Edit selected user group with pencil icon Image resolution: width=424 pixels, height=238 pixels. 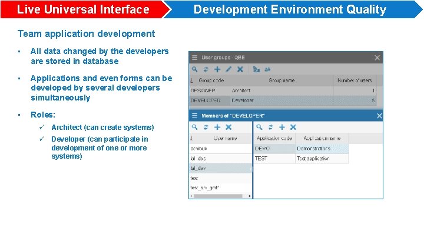(x=228, y=69)
